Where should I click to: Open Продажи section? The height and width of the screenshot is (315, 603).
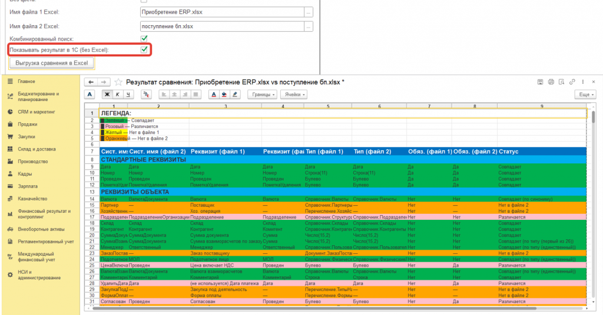click(x=27, y=125)
